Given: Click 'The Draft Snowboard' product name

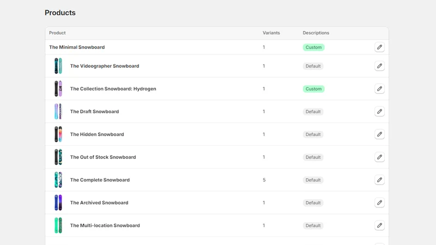Looking at the screenshot, I should coord(94,112).
